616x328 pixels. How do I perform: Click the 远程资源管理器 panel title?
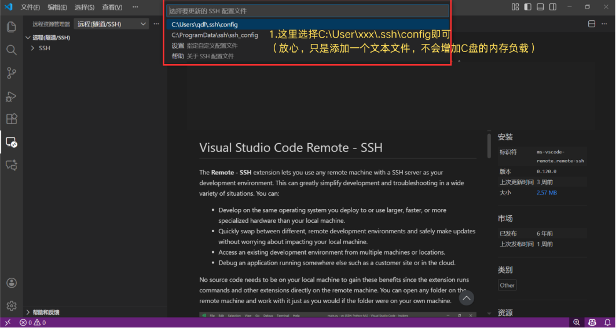(51, 24)
